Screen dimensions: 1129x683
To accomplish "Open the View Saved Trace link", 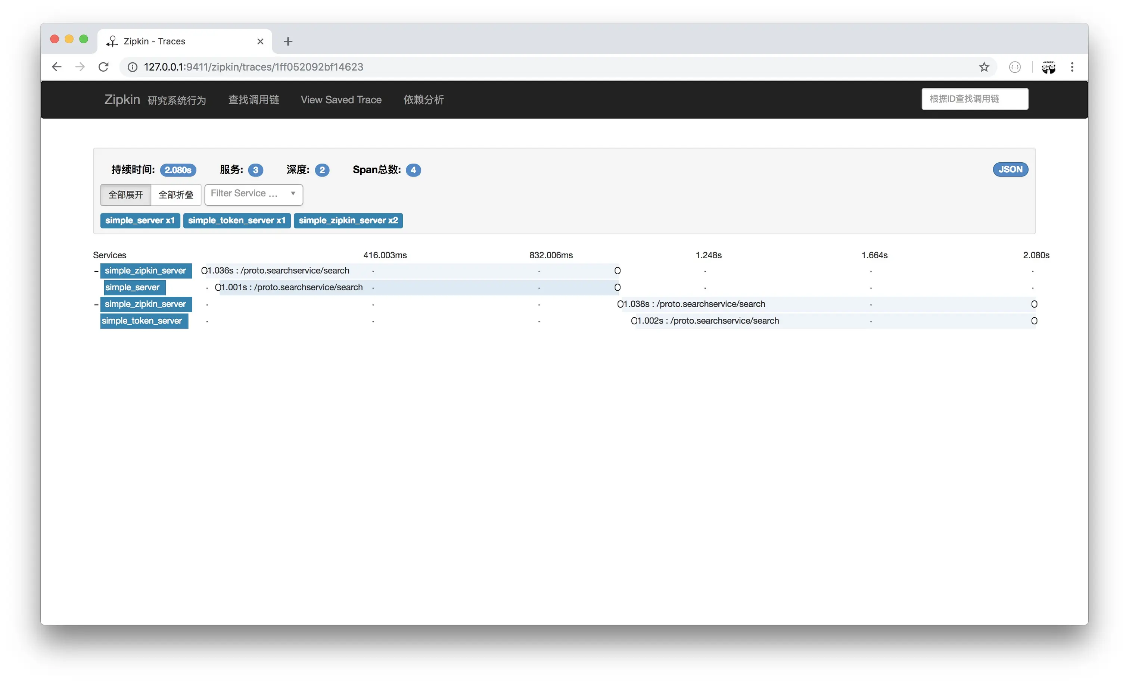I will [341, 99].
